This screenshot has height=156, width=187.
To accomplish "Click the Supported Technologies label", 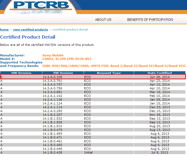I will (21, 62).
